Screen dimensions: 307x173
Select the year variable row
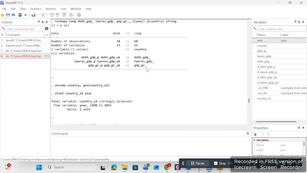[279, 40]
